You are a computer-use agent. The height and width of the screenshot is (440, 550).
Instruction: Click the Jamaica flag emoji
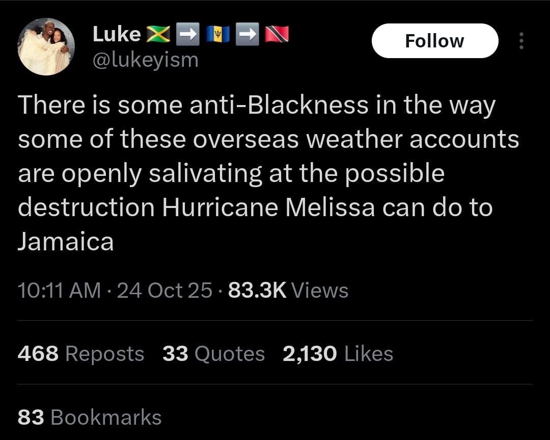(158, 34)
